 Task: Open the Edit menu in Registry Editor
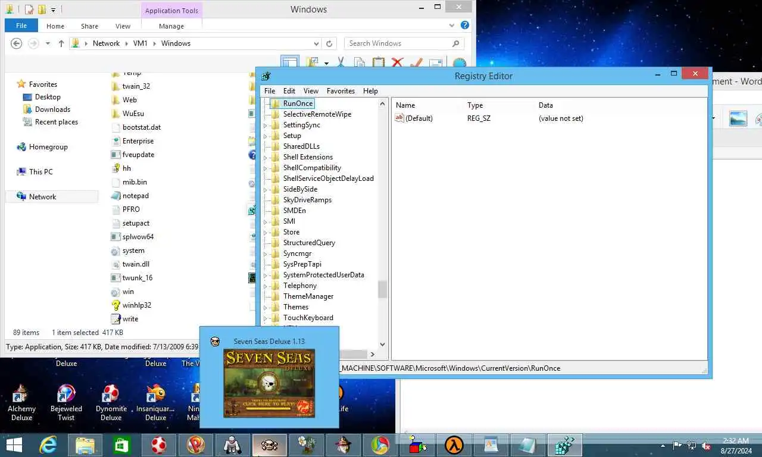(x=289, y=91)
